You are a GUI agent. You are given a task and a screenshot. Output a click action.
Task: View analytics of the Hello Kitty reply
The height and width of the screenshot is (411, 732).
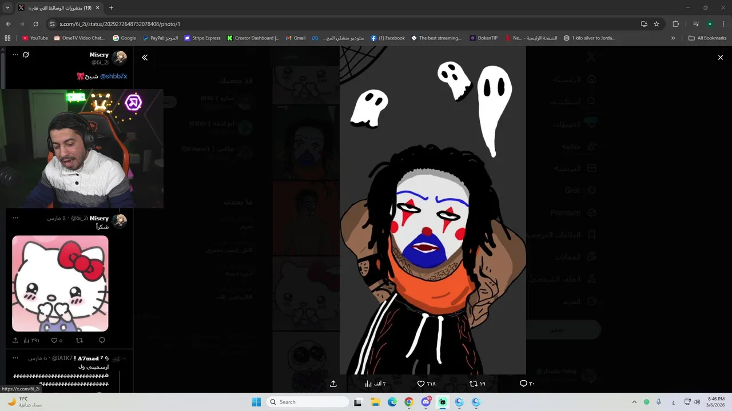pos(31,340)
